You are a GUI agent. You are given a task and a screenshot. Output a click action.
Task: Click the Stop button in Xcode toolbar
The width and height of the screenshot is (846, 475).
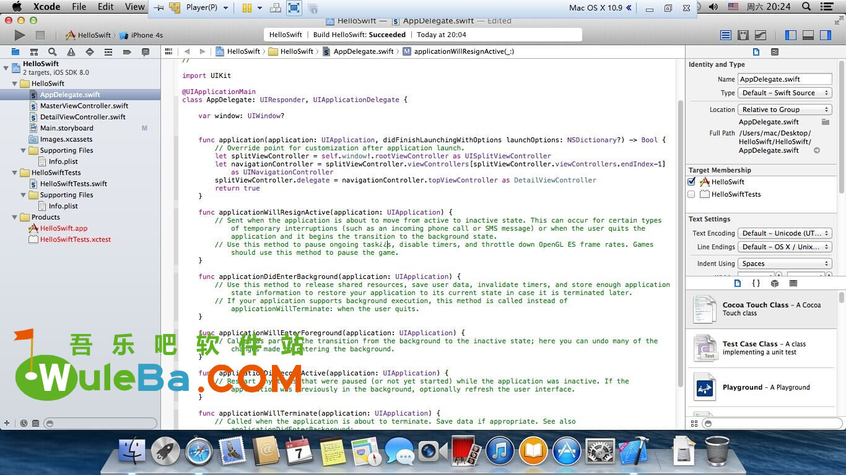pos(40,35)
